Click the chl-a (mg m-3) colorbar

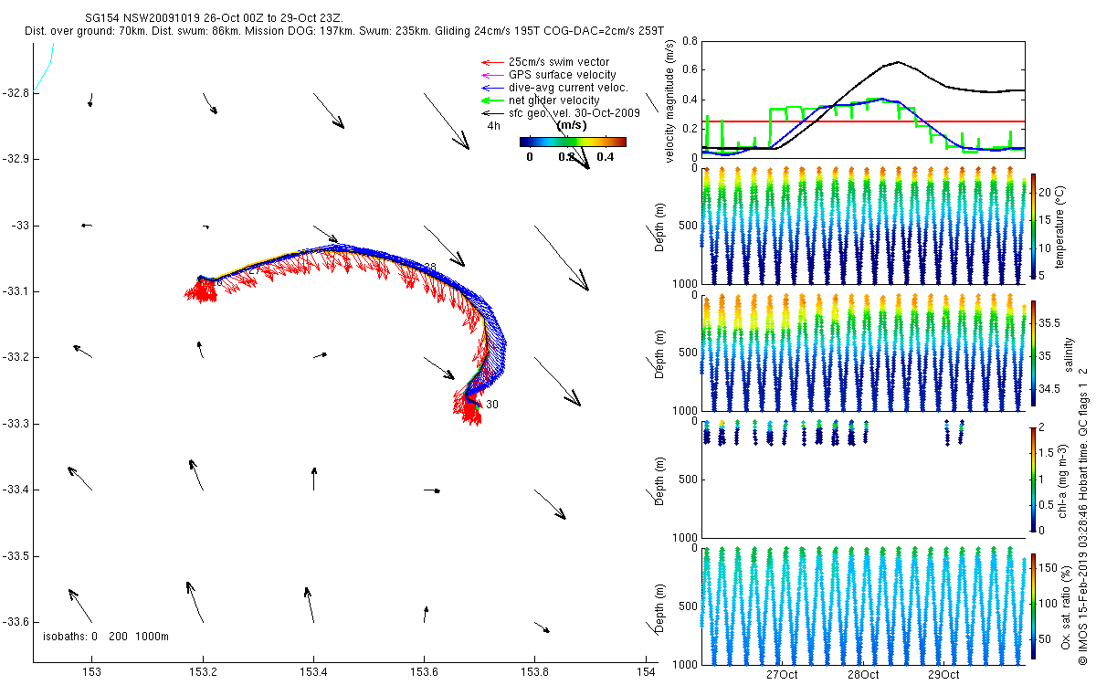1033,478
